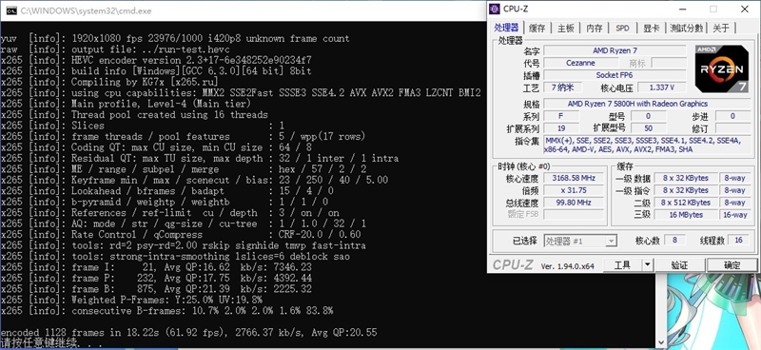The height and width of the screenshot is (350, 761).
Task: Click the extended family value 19
Action: (x=561, y=128)
